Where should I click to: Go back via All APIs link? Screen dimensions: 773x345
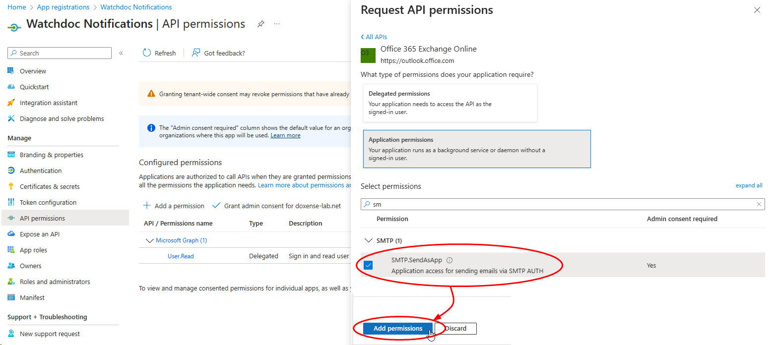[x=374, y=37]
